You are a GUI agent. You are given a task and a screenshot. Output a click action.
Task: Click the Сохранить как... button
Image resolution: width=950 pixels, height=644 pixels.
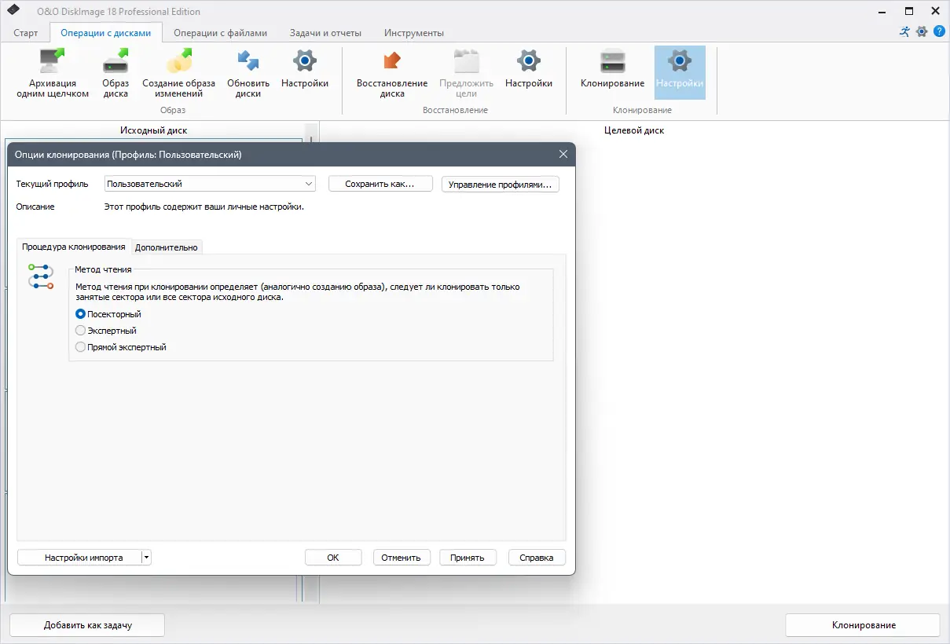[x=381, y=184]
